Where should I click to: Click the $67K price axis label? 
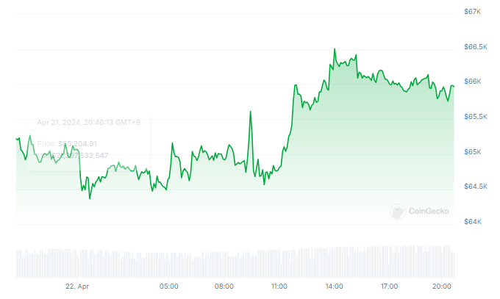tap(472, 12)
